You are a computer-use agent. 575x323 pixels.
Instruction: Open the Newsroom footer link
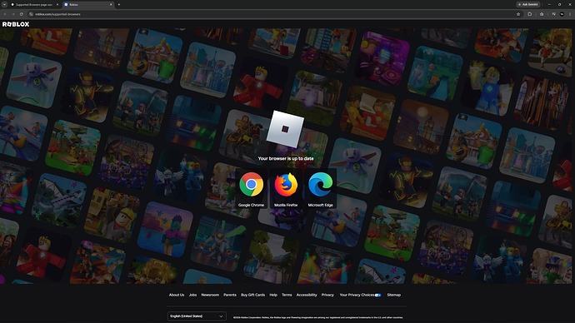click(x=210, y=295)
